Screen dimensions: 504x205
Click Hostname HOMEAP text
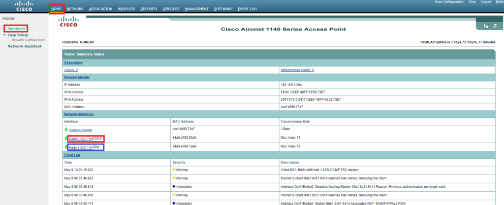tap(78, 42)
